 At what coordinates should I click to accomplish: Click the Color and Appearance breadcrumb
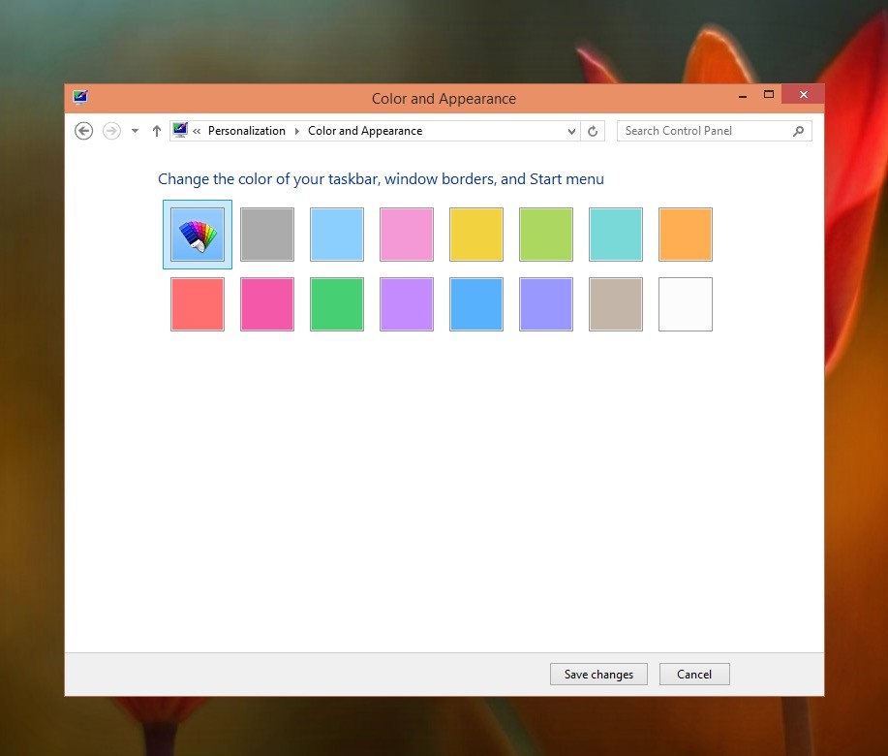tap(364, 130)
